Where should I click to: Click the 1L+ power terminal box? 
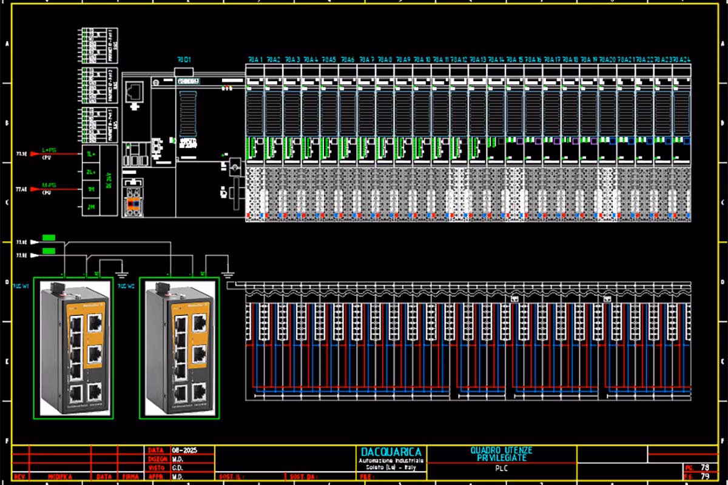(92, 155)
